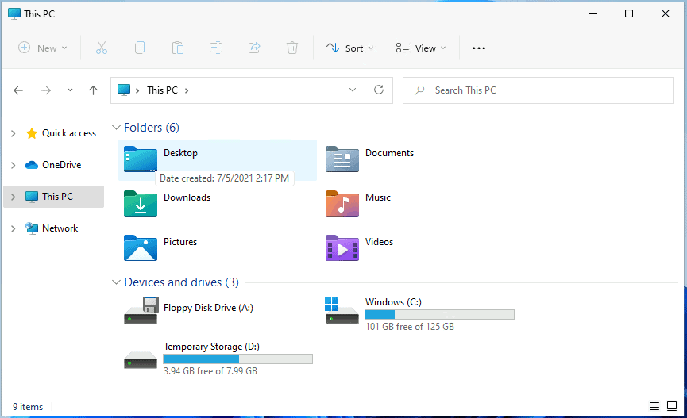Viewport: 687px width, 418px height.
Task: Click chevron after This PC in address bar
Action: (187, 90)
